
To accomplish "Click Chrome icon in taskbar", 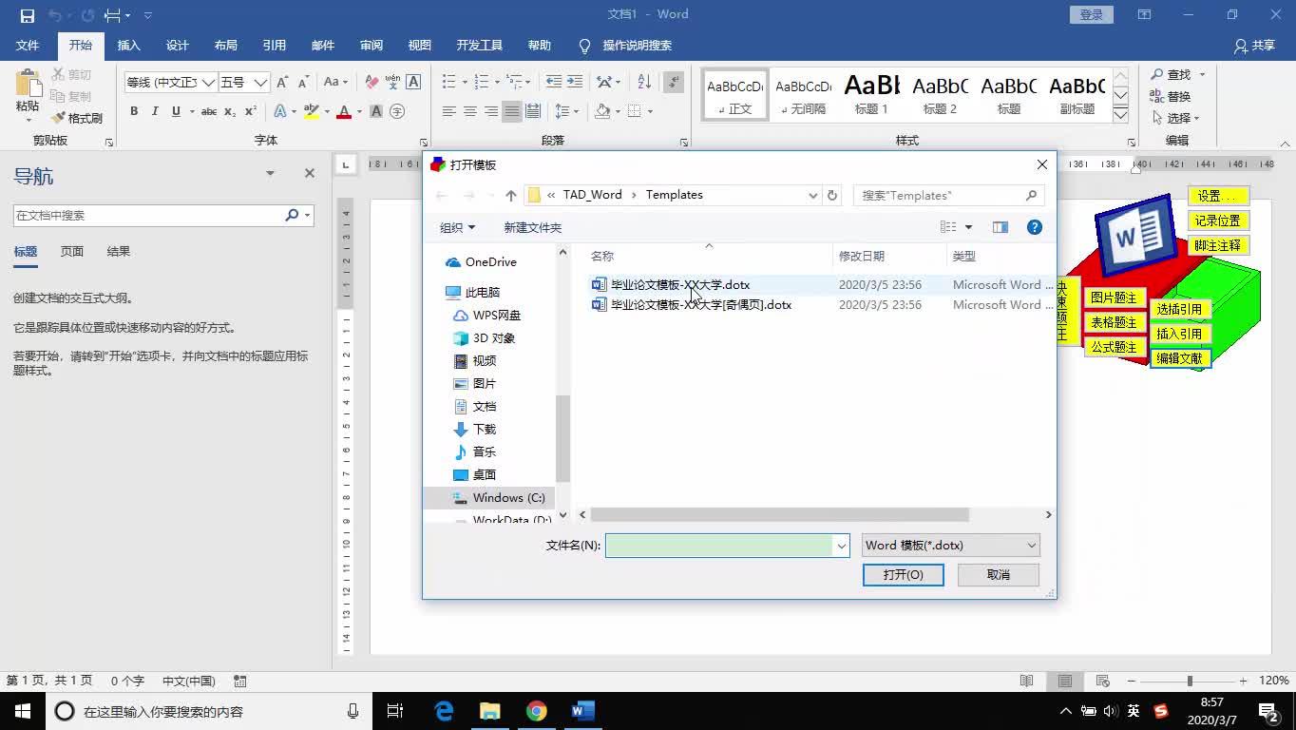I will [537, 711].
